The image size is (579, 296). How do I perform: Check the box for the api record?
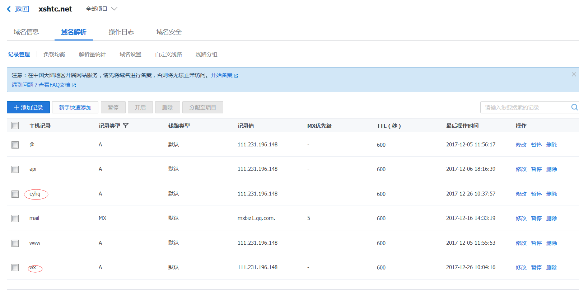tap(15, 169)
